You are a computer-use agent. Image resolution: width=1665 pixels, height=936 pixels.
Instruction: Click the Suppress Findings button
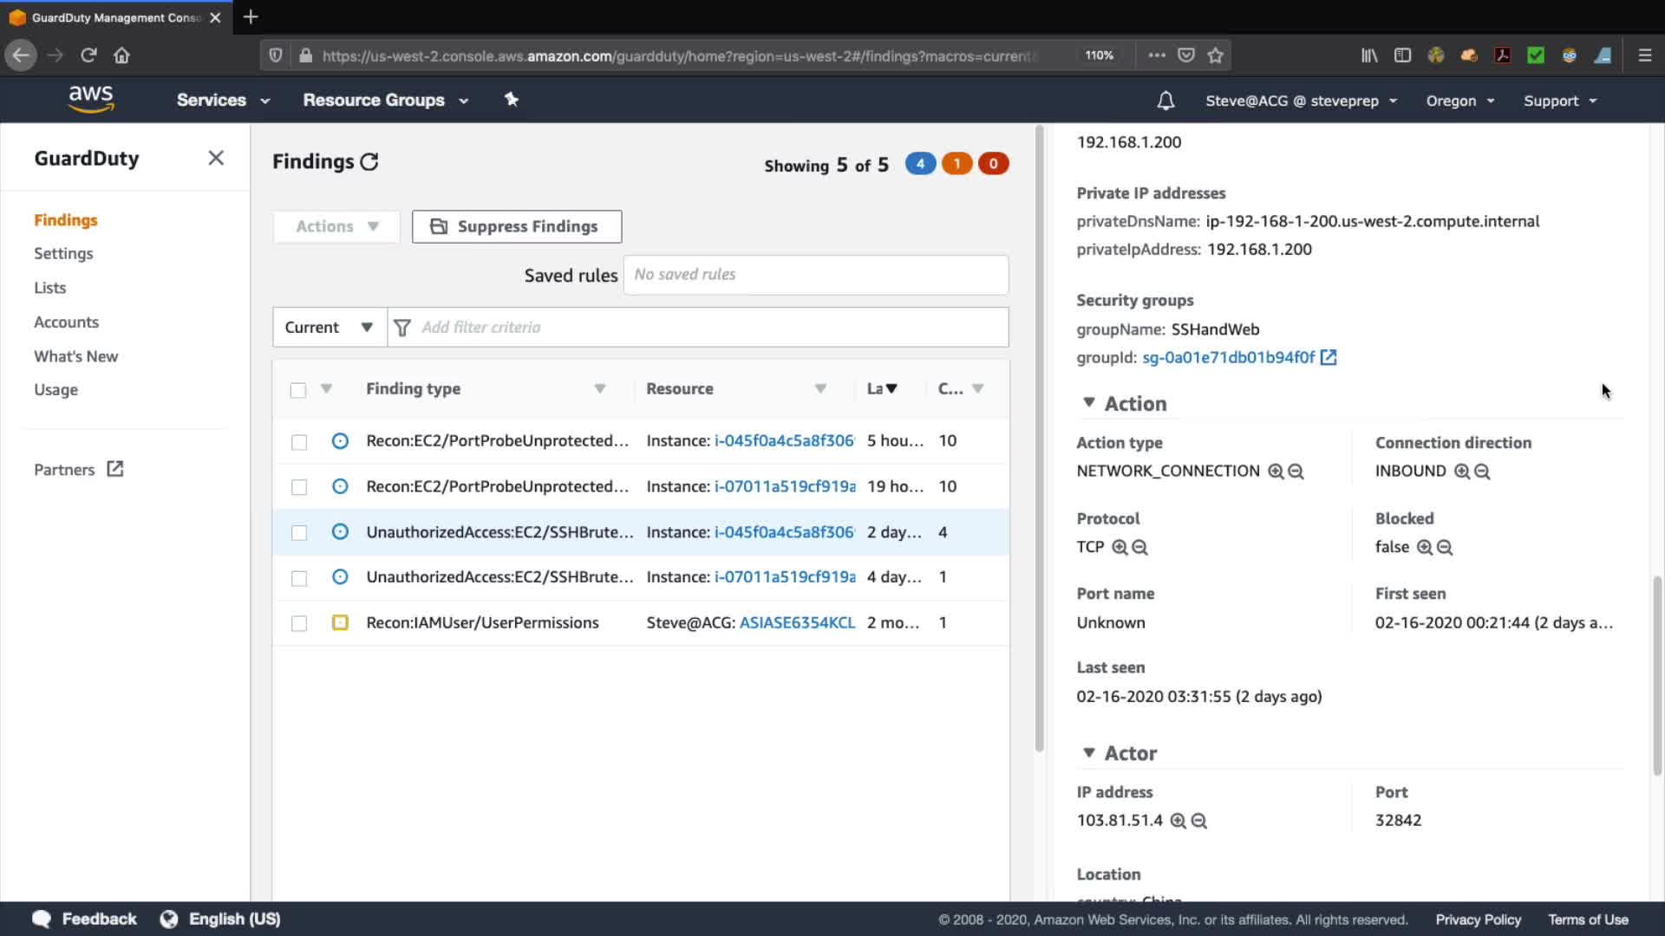[517, 226]
